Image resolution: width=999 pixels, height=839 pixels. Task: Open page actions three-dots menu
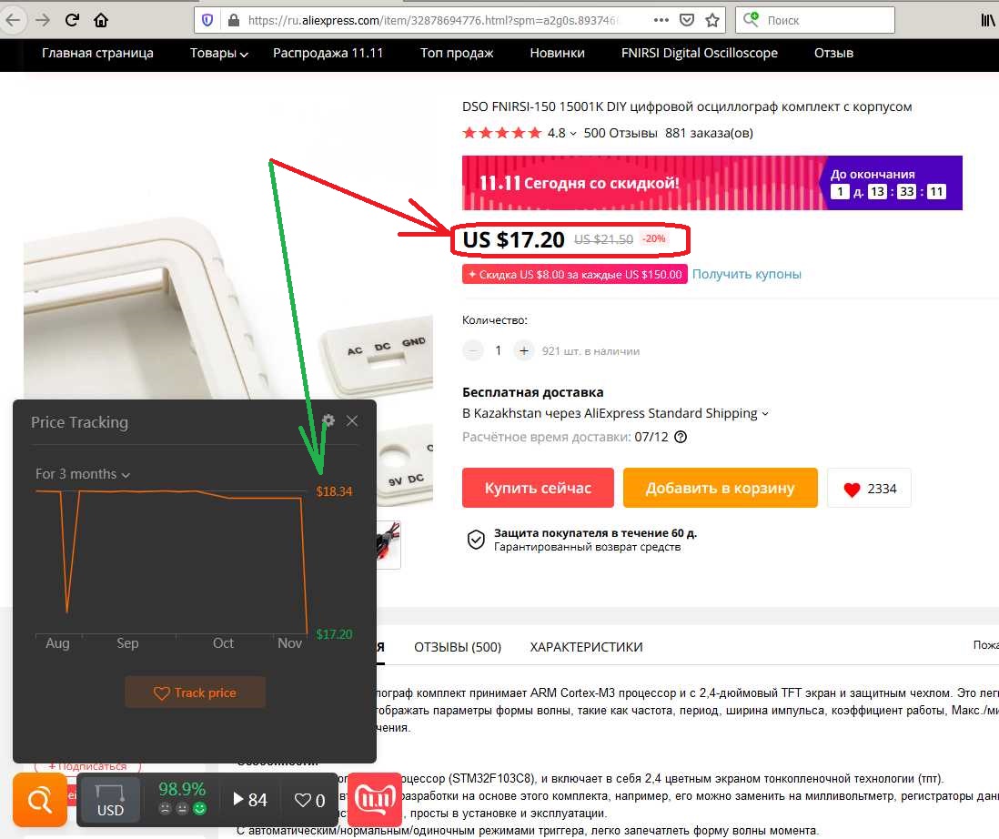[x=661, y=20]
